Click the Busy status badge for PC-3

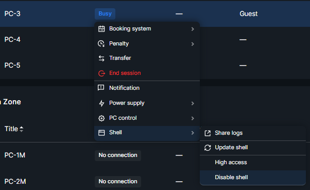105,13
